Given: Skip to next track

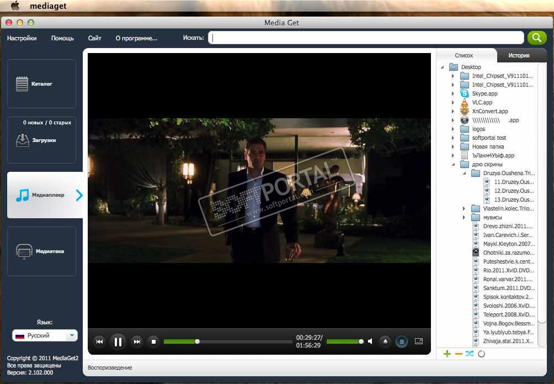Looking at the screenshot, I should coord(137,341).
